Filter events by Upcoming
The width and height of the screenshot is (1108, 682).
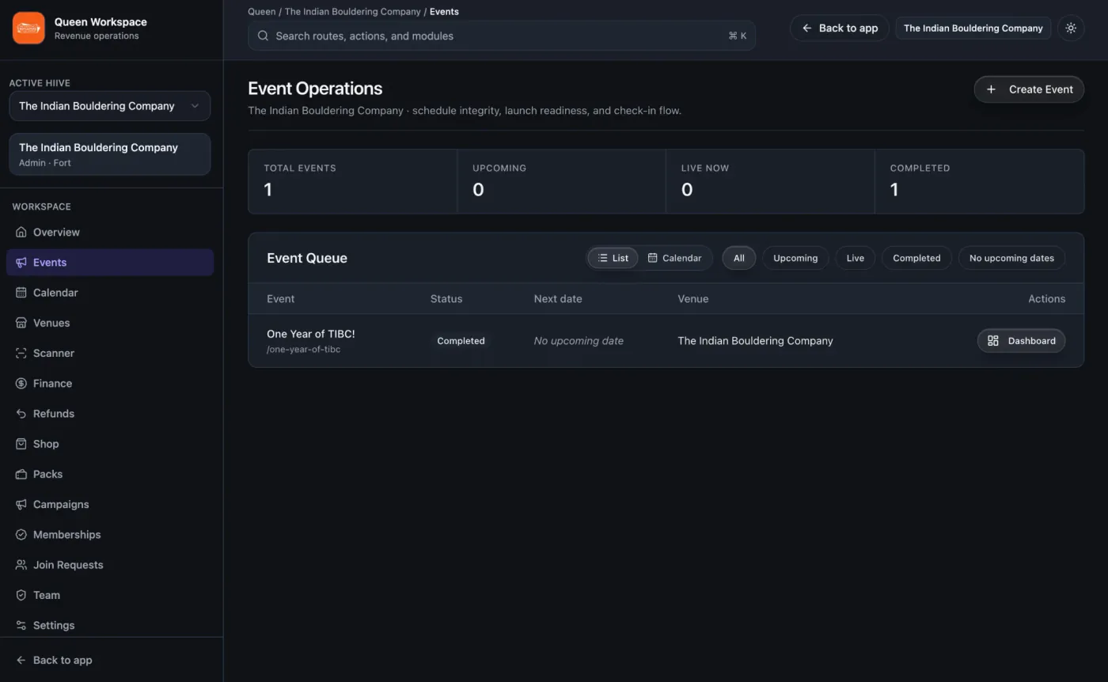click(x=795, y=258)
